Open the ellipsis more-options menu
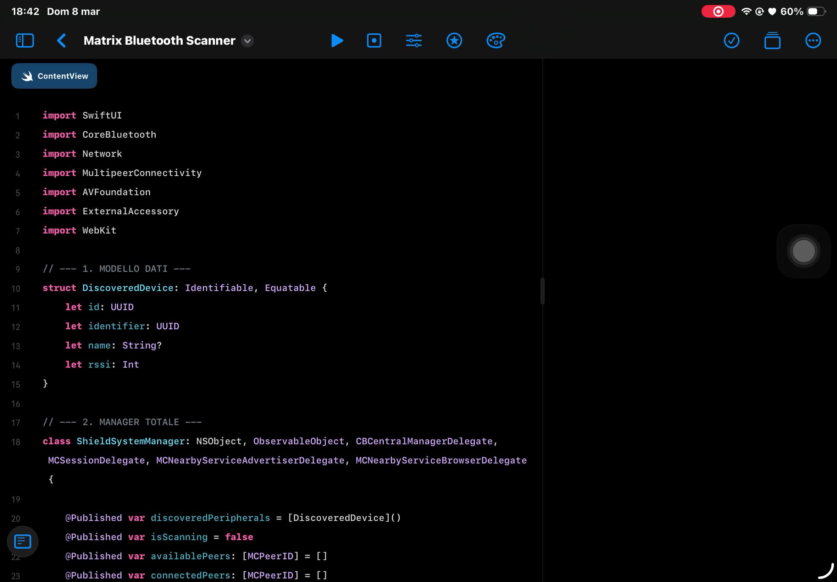This screenshot has height=582, width=837. click(813, 40)
